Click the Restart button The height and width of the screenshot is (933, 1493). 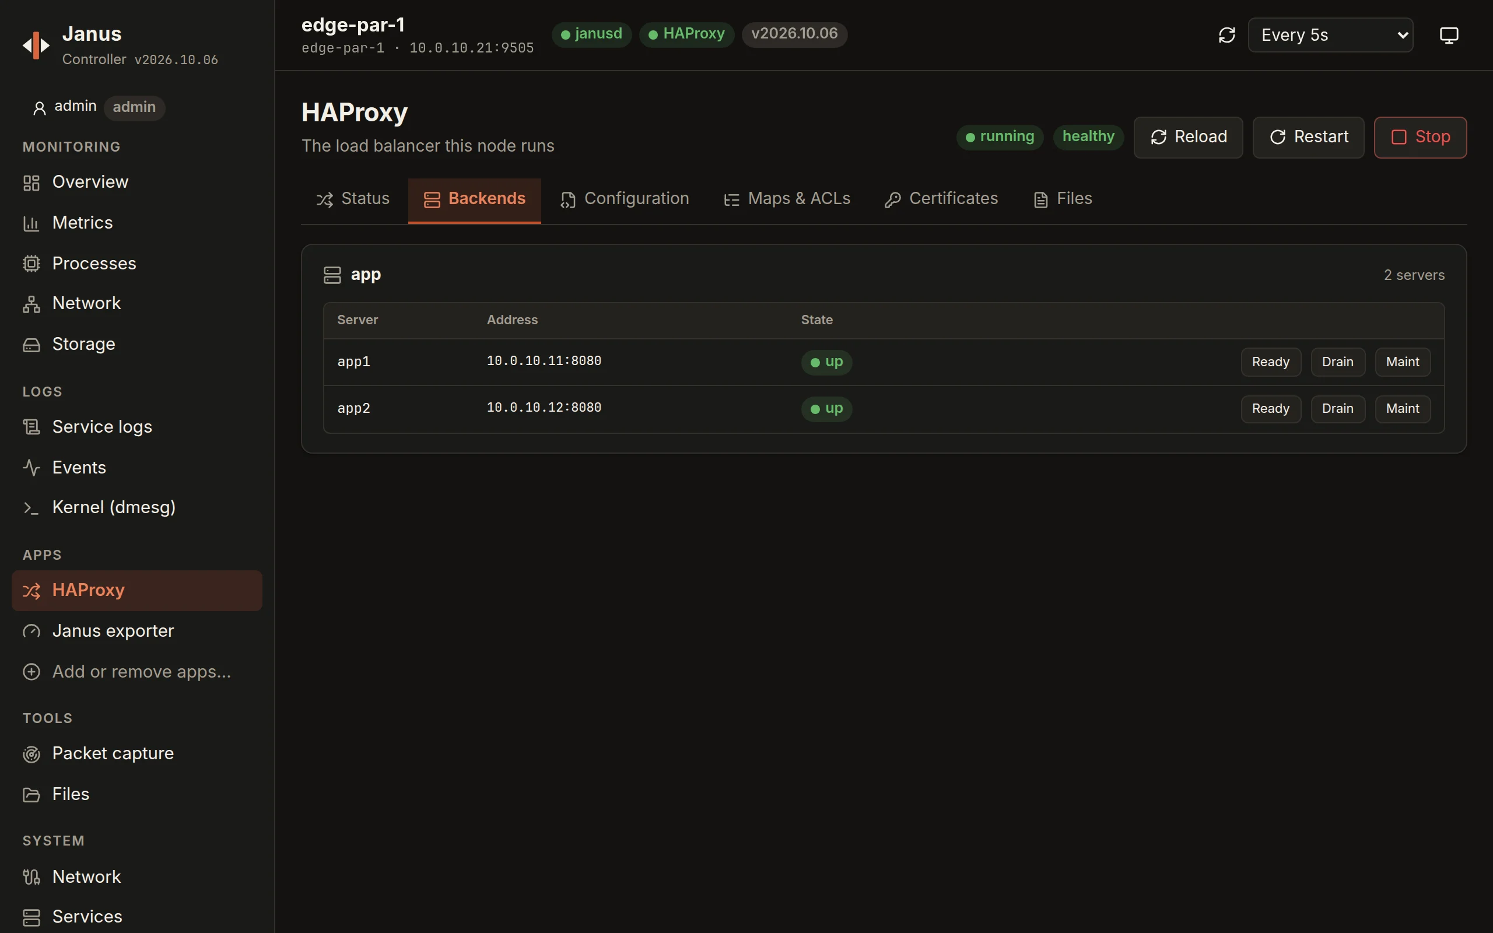pyautogui.click(x=1309, y=138)
